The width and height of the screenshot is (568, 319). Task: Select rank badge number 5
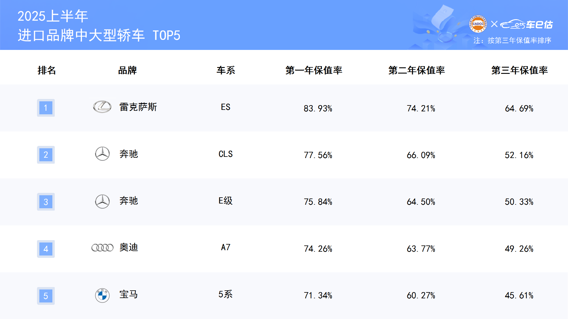[46, 296]
